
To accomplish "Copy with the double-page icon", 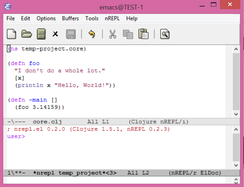I will [128, 34].
